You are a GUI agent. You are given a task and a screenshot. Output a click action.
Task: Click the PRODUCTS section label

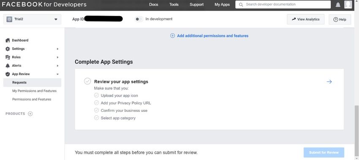pos(15,114)
